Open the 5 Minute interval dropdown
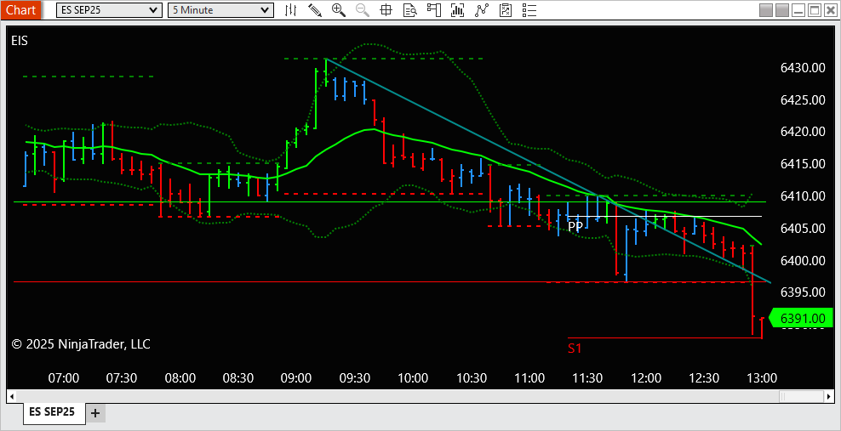This screenshot has width=841, height=431. click(x=220, y=9)
